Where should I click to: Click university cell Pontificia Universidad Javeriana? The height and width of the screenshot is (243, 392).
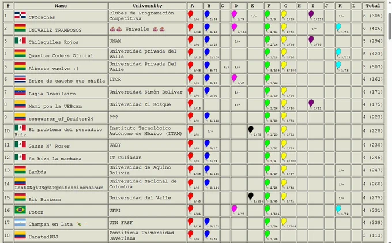coord(148,235)
